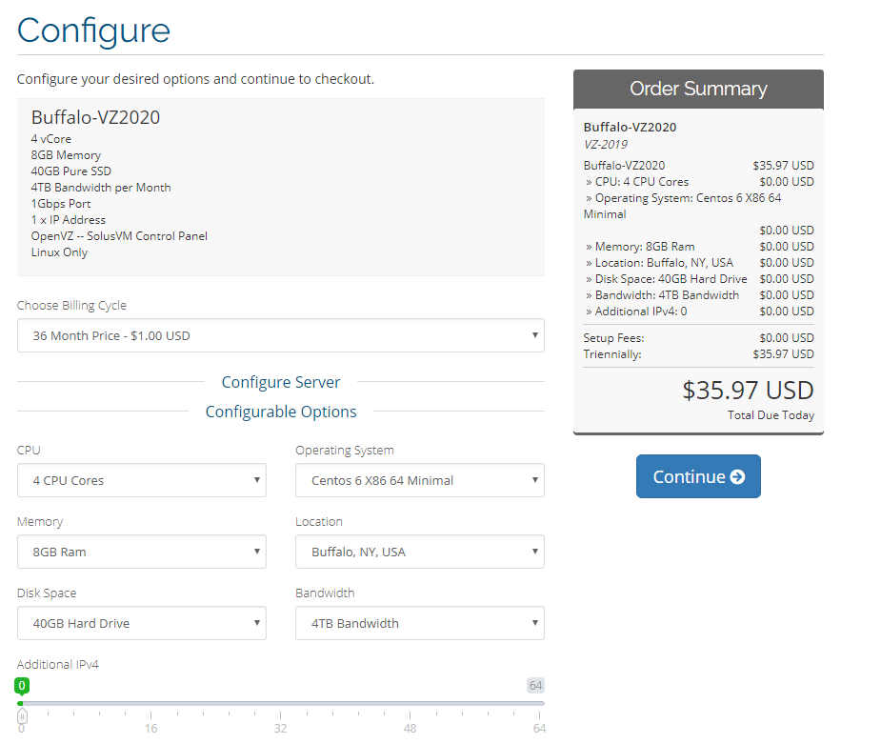The height and width of the screenshot is (744, 881).
Task: Expand the Disk Space dropdown
Action: tap(142, 623)
